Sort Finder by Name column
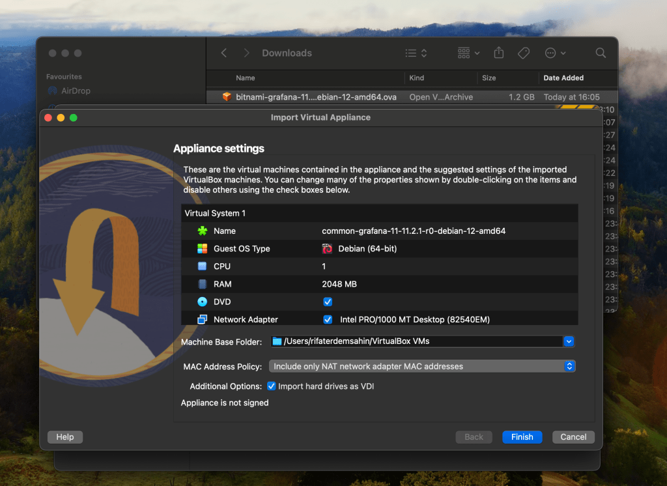 pyautogui.click(x=246, y=78)
